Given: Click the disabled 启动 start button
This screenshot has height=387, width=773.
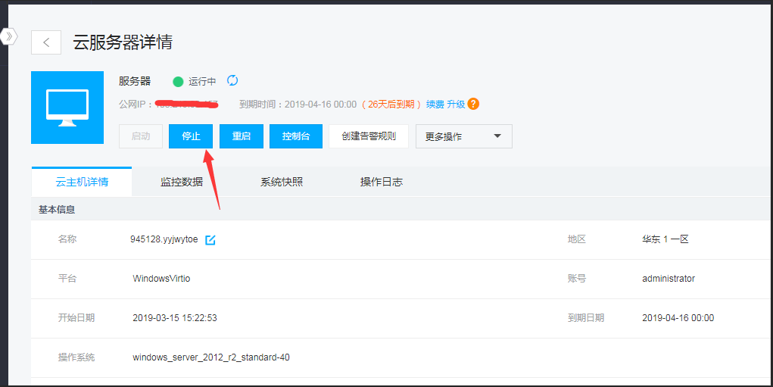Looking at the screenshot, I should pos(141,136).
